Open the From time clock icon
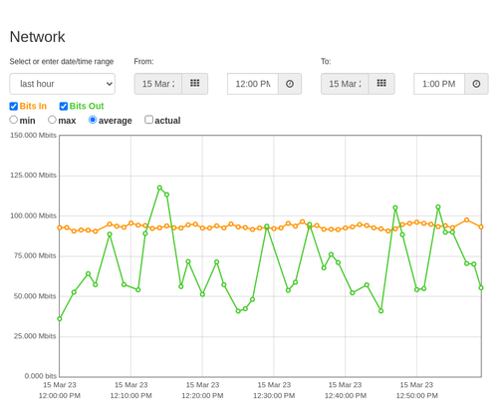 (x=290, y=84)
